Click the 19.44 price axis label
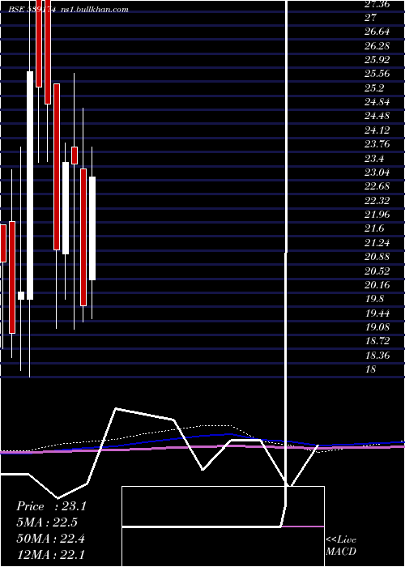 coord(377,313)
